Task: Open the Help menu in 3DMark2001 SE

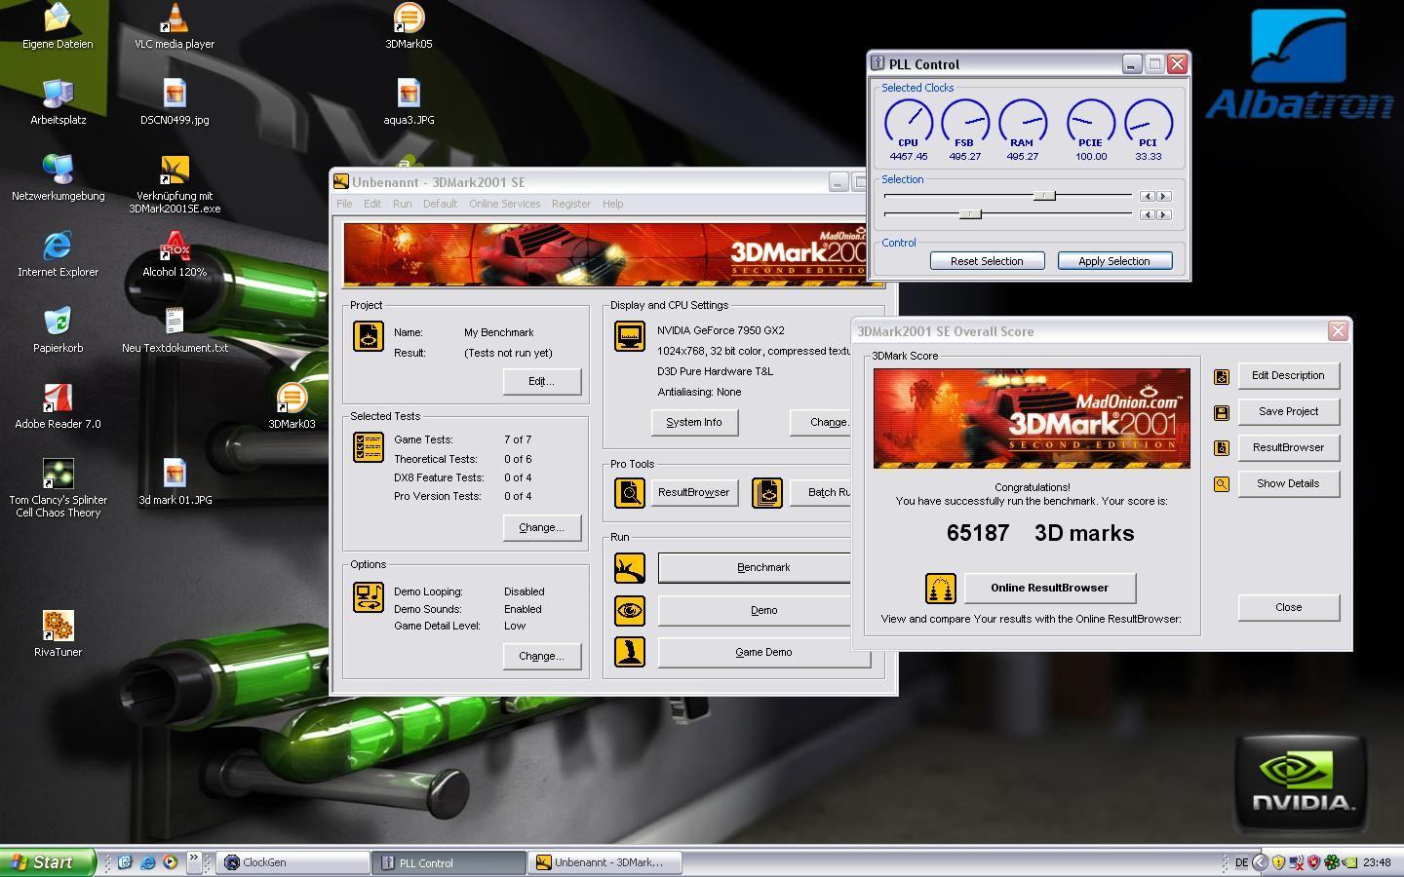Action: 612,204
